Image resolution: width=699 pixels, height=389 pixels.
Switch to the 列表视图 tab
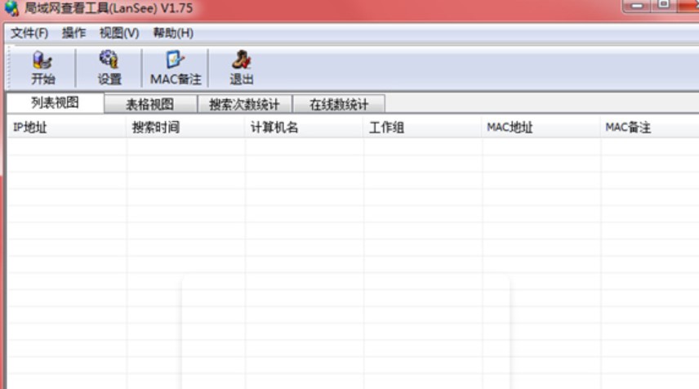tap(56, 103)
